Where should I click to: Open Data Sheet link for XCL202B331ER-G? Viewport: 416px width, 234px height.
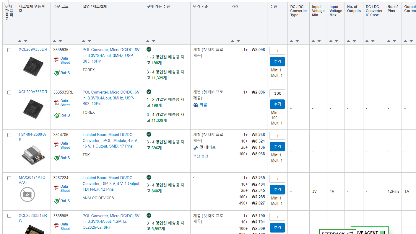pos(65,226)
